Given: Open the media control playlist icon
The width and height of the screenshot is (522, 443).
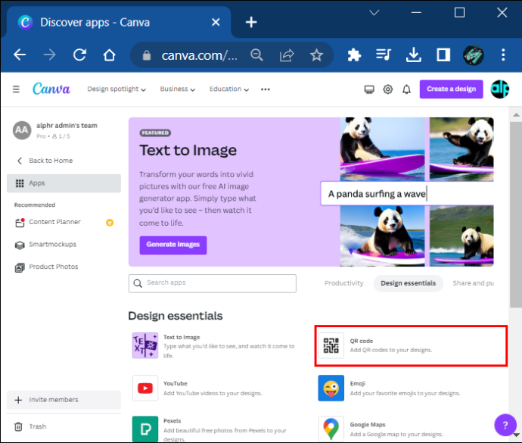Looking at the screenshot, I should 384,55.
